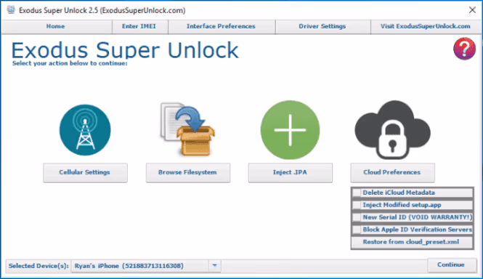Click the app icon in title bar
The image size is (483, 279).
(x=11, y=10)
